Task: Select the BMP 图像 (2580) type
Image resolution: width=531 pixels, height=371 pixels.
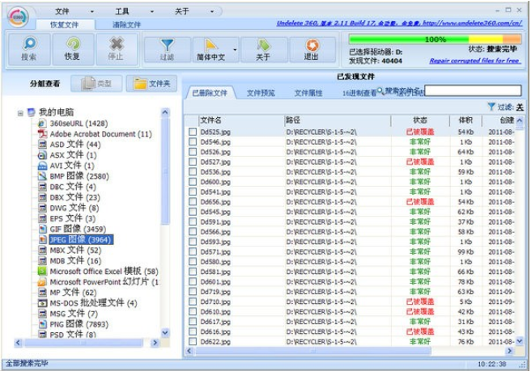Action: click(79, 176)
